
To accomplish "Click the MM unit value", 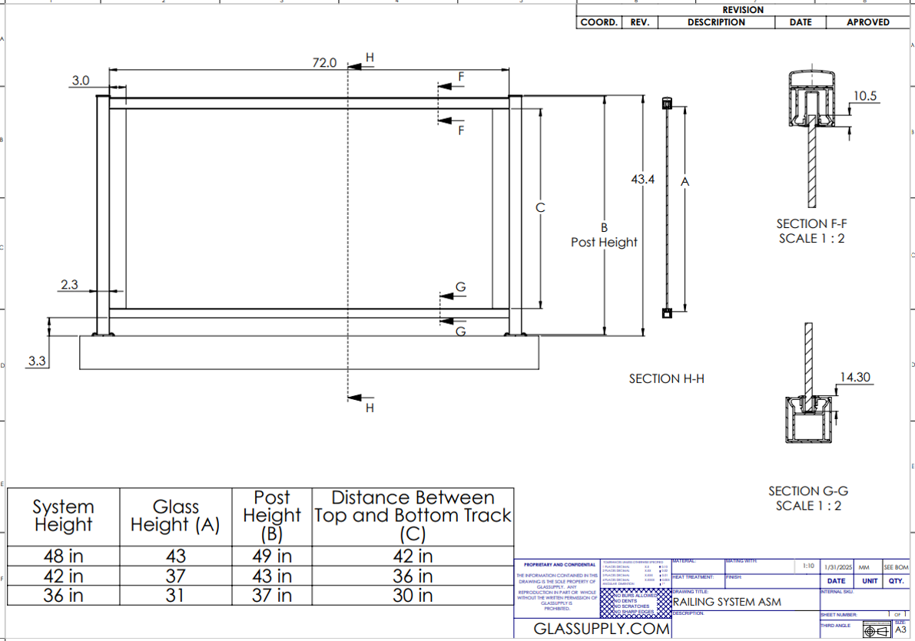I will tap(864, 567).
